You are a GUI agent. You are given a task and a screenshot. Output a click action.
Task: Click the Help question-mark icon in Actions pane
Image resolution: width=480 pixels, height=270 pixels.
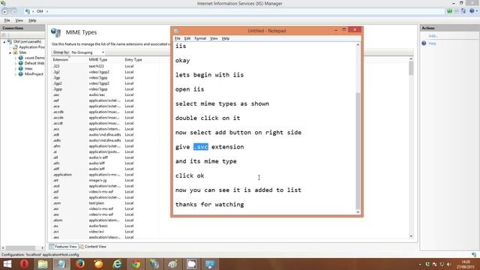point(424,43)
